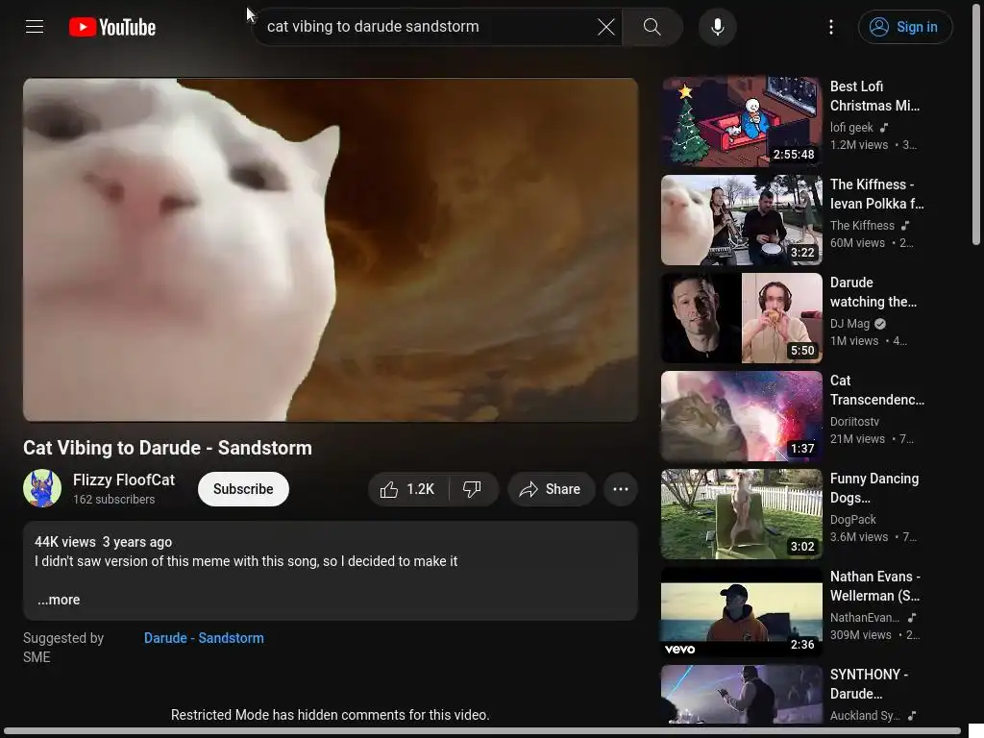The image size is (984, 738).
Task: Click the DJ Mag channel name
Action: tap(849, 324)
